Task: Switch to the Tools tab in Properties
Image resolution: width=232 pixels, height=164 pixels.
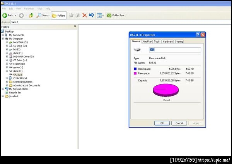Action: click(x=157, y=41)
